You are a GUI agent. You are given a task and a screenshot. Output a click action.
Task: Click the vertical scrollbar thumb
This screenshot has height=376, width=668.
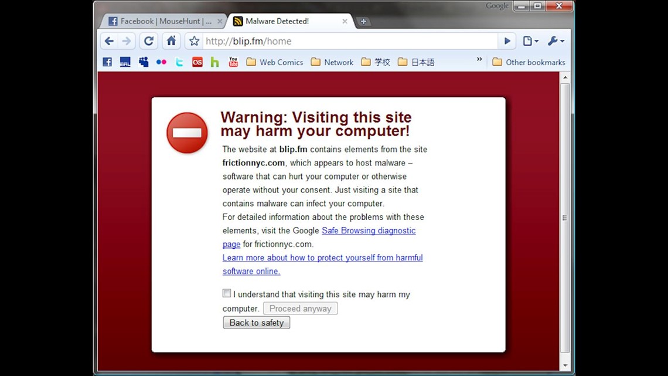(565, 218)
